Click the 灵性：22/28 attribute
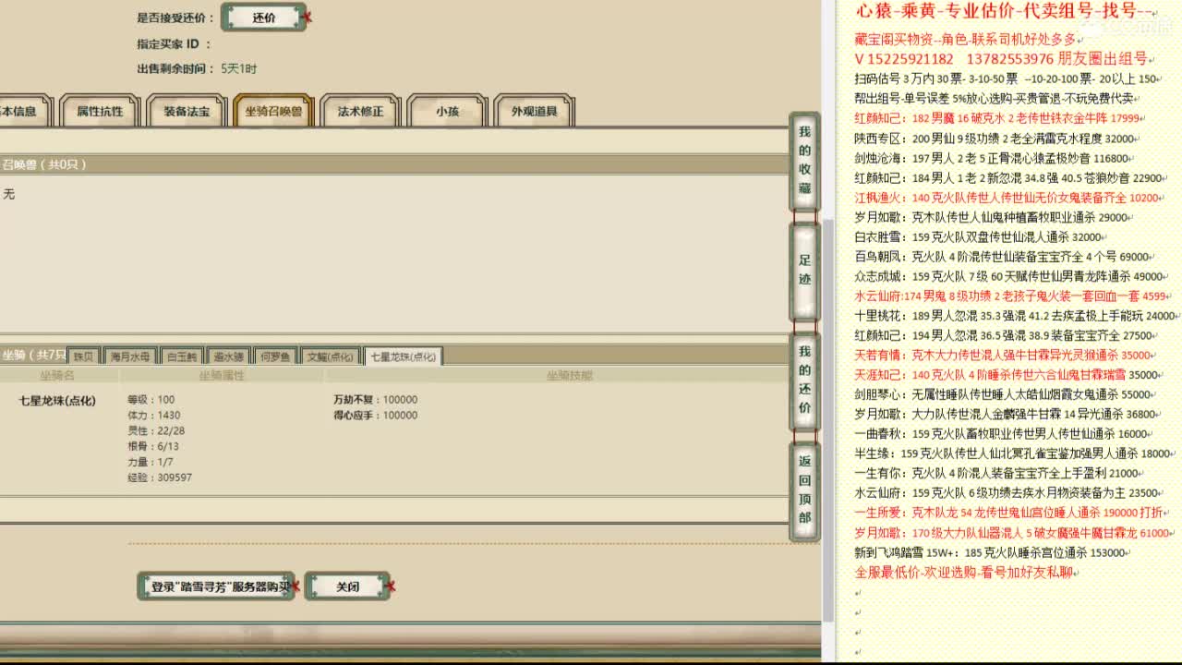The width and height of the screenshot is (1182, 665). (x=156, y=431)
